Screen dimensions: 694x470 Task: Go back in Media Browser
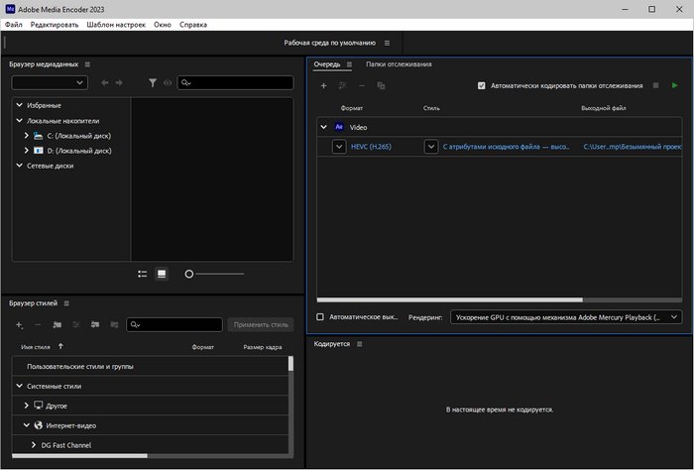point(104,82)
